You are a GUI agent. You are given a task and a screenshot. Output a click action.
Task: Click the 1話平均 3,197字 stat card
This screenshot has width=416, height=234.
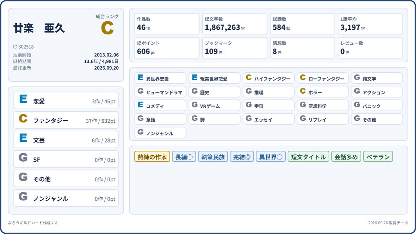(x=370, y=24)
